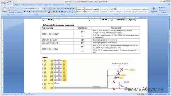This screenshot has width=171, height=96.
Task: Apply the text highlight color
Action: (45, 12)
